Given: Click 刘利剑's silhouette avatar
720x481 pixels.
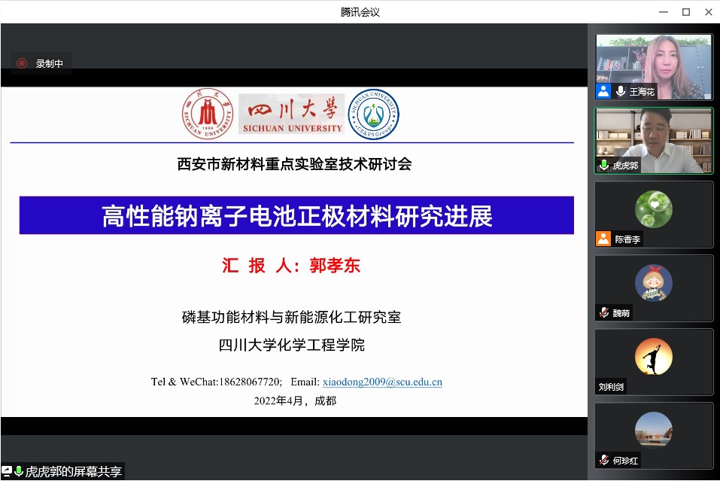Looking at the screenshot, I should (653, 356).
